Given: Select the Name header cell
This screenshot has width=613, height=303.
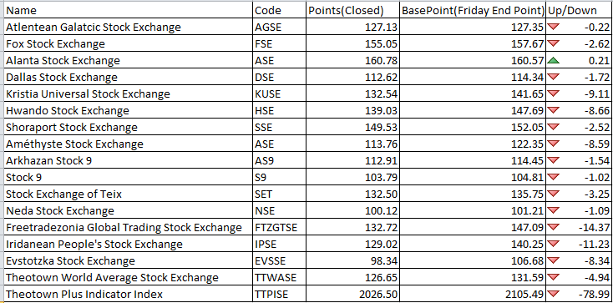Looking at the screenshot, I should click(129, 11).
